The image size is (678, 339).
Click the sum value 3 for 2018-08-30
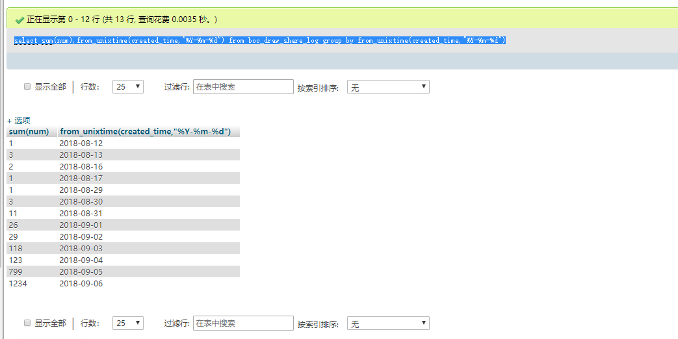[x=11, y=201]
